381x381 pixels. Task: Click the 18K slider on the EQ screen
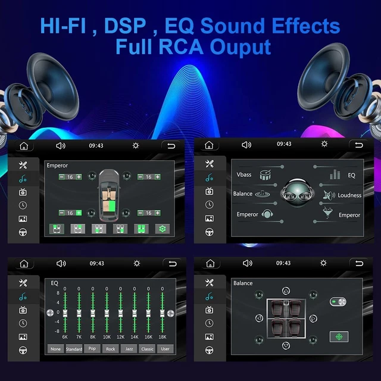point(163,313)
